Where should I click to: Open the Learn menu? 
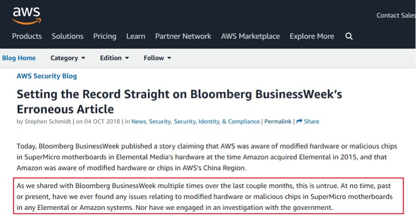pos(135,36)
